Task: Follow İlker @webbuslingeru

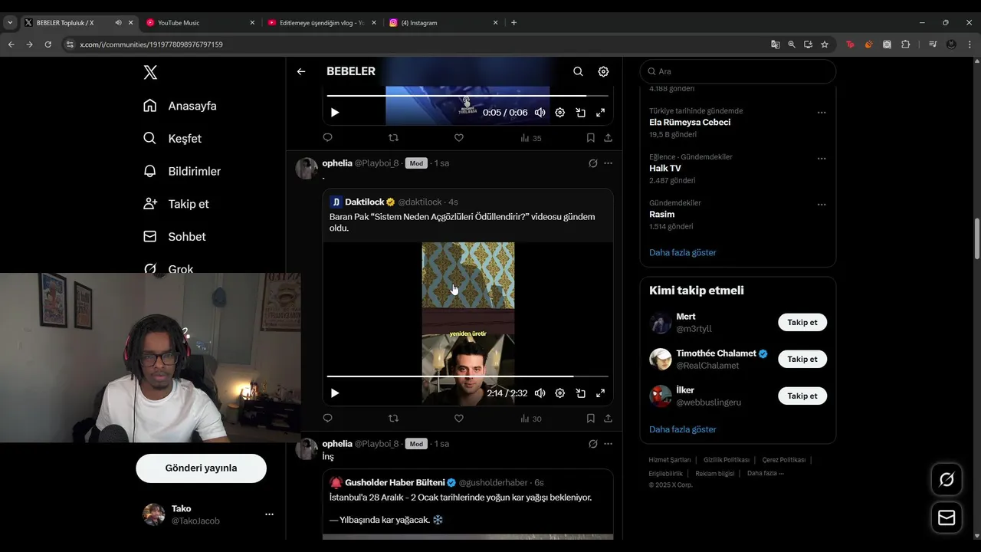Action: click(x=802, y=396)
